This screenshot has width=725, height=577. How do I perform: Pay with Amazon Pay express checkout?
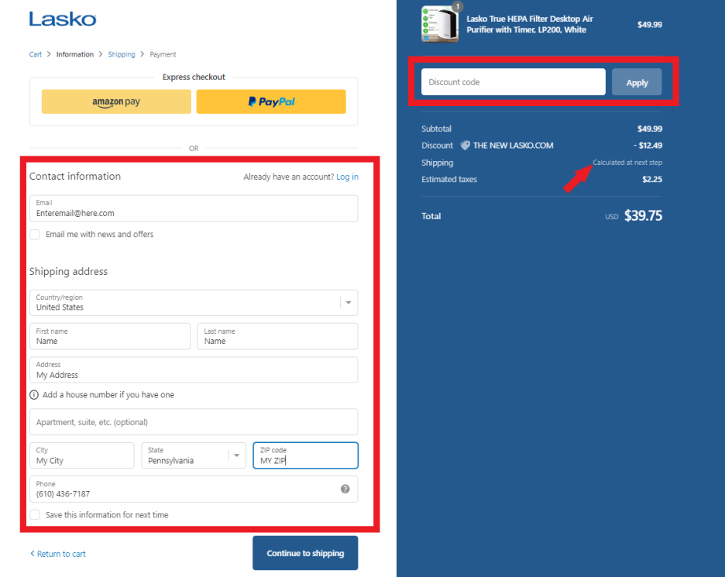click(x=116, y=101)
